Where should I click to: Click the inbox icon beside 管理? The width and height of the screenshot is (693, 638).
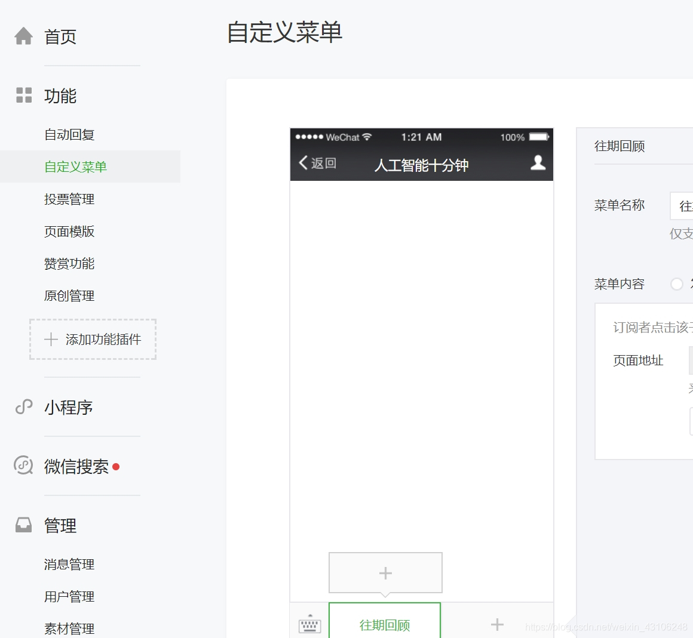click(23, 525)
